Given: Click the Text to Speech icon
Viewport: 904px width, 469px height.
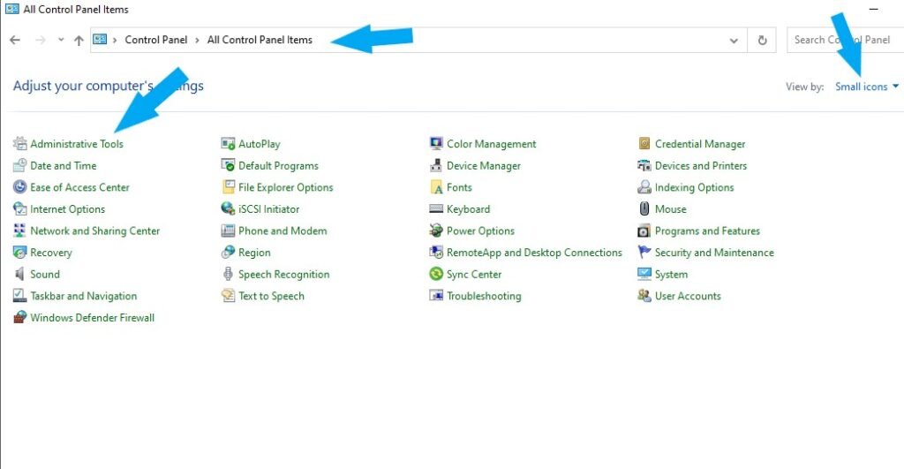Looking at the screenshot, I should coord(229,296).
